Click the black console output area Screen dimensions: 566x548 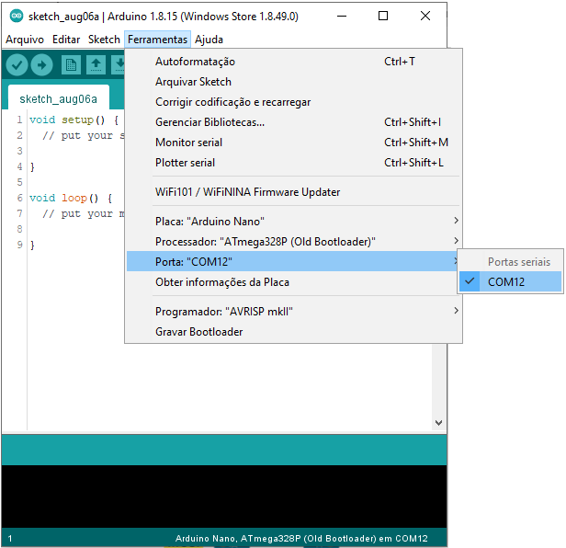click(224, 497)
